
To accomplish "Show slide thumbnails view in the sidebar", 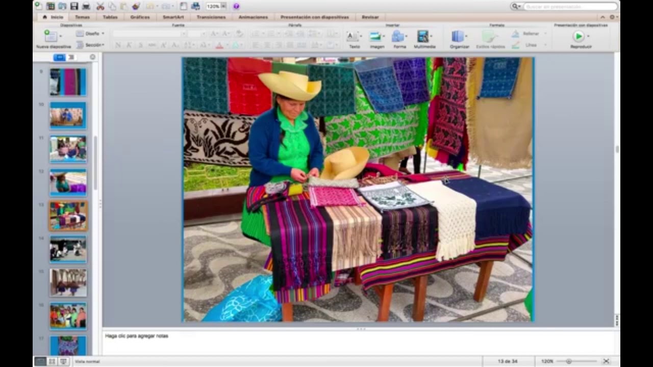I will click(x=59, y=57).
